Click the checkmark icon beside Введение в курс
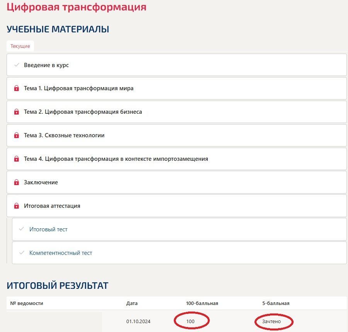The image size is (348, 332). pos(17,65)
